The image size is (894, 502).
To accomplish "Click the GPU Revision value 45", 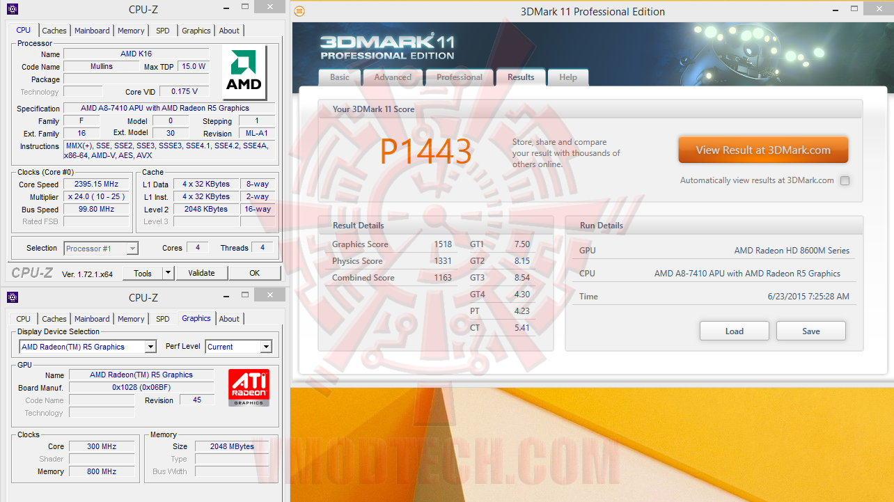I will pos(197,400).
